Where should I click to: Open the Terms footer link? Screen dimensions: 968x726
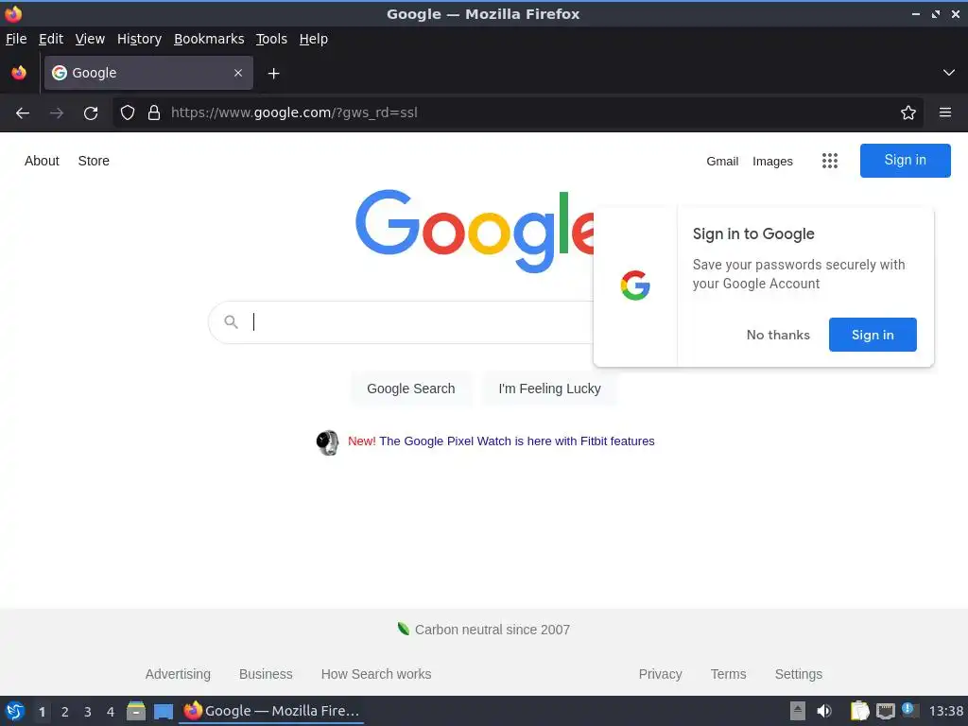point(728,674)
